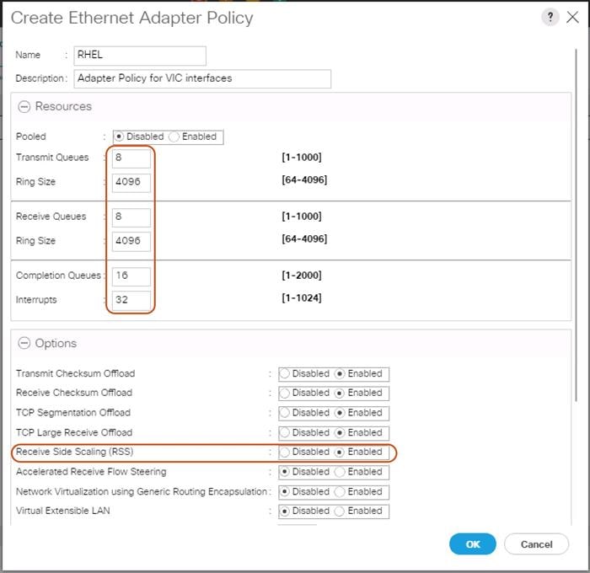
Task: Set Pooled to Enabled
Action: click(x=174, y=137)
